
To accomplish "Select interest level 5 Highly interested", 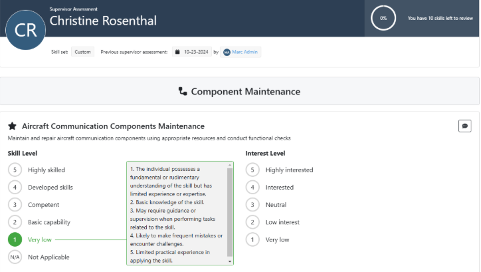I will (252, 170).
